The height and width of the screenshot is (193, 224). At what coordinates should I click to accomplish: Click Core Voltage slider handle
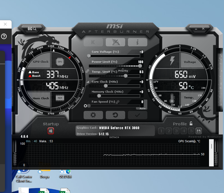coord(89,56)
